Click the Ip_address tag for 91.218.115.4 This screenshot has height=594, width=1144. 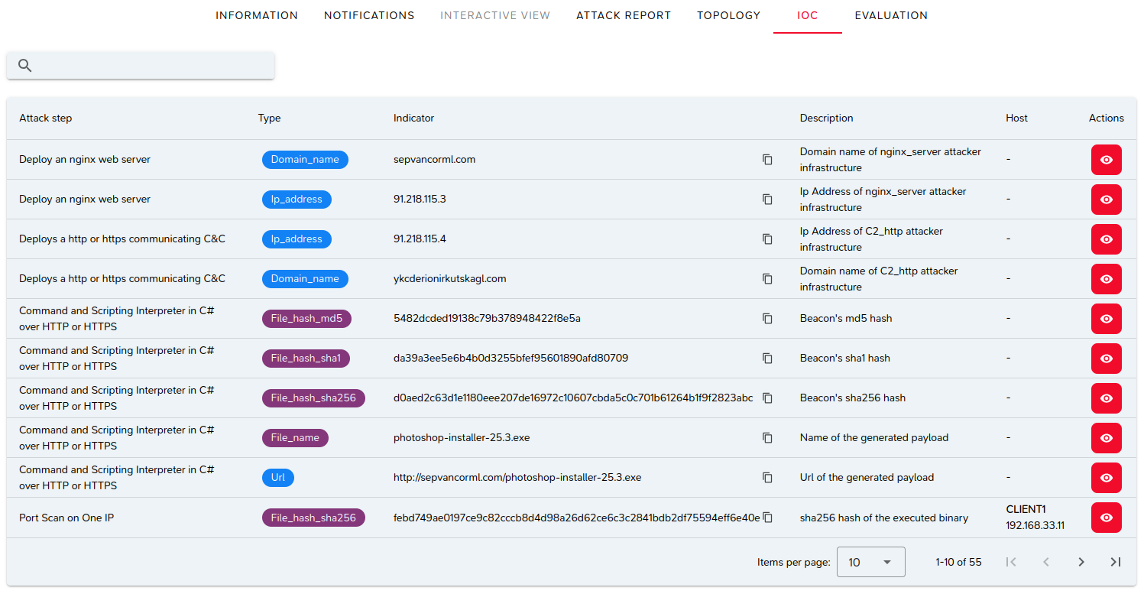point(297,239)
